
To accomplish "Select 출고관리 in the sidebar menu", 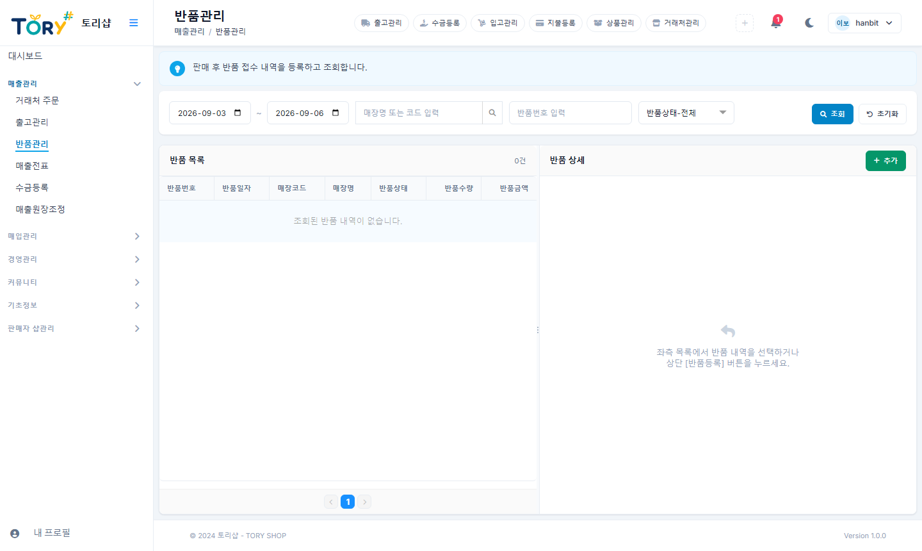I will (32, 122).
